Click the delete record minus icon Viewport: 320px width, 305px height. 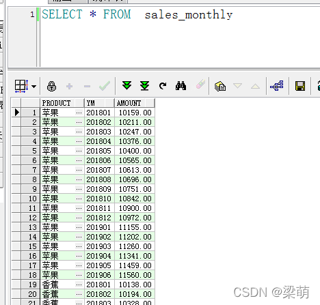coord(87,86)
